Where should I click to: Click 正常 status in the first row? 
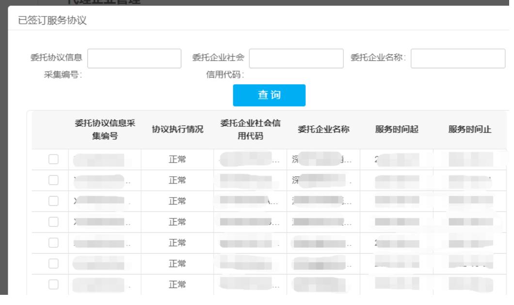177,159
